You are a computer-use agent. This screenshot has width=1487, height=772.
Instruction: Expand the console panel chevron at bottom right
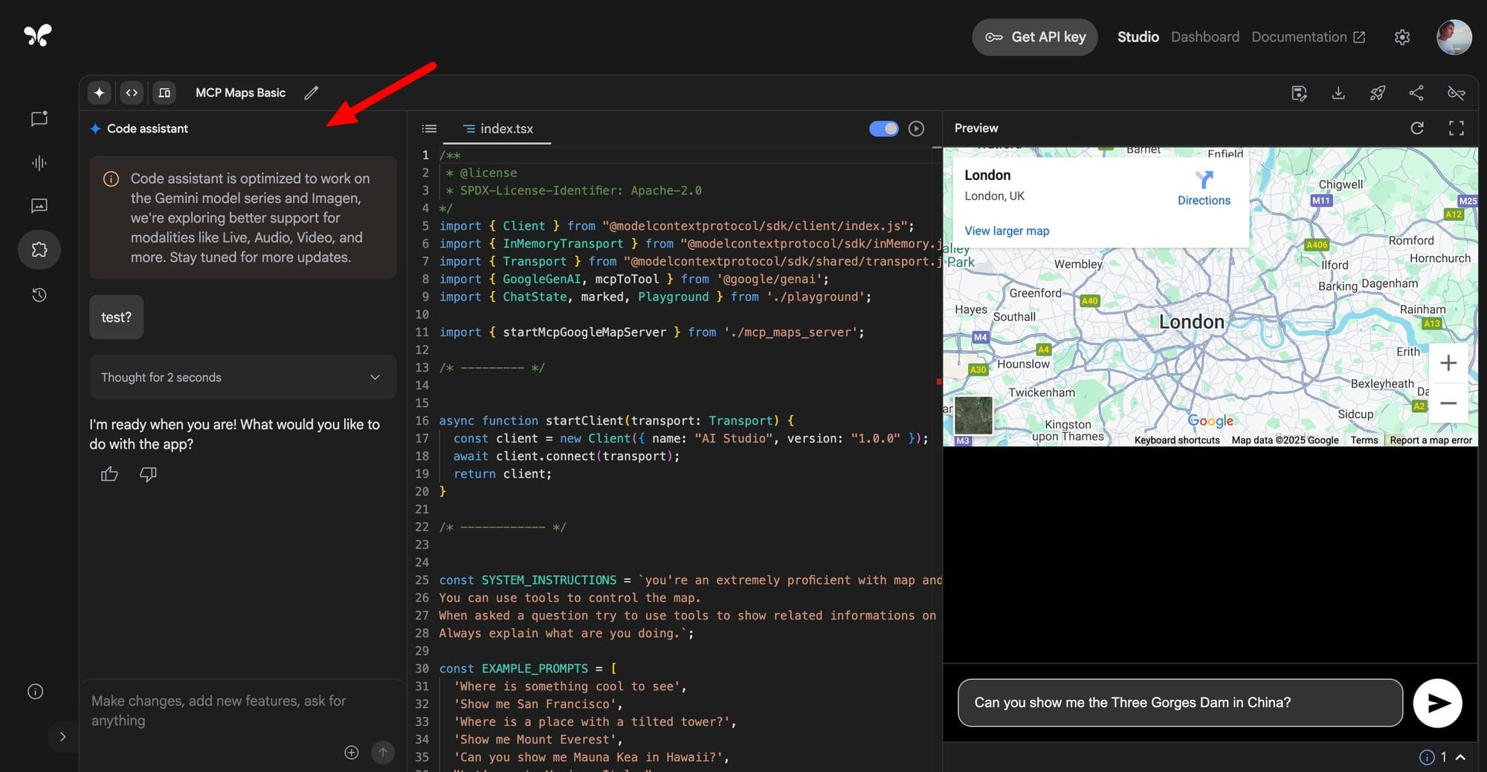[1460, 756]
